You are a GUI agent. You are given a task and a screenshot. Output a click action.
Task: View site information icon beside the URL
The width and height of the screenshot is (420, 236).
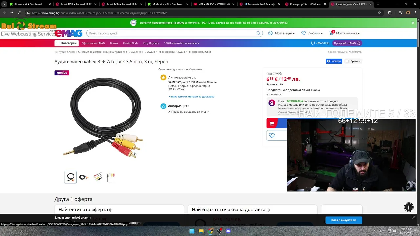pyautogui.click(x=28, y=13)
